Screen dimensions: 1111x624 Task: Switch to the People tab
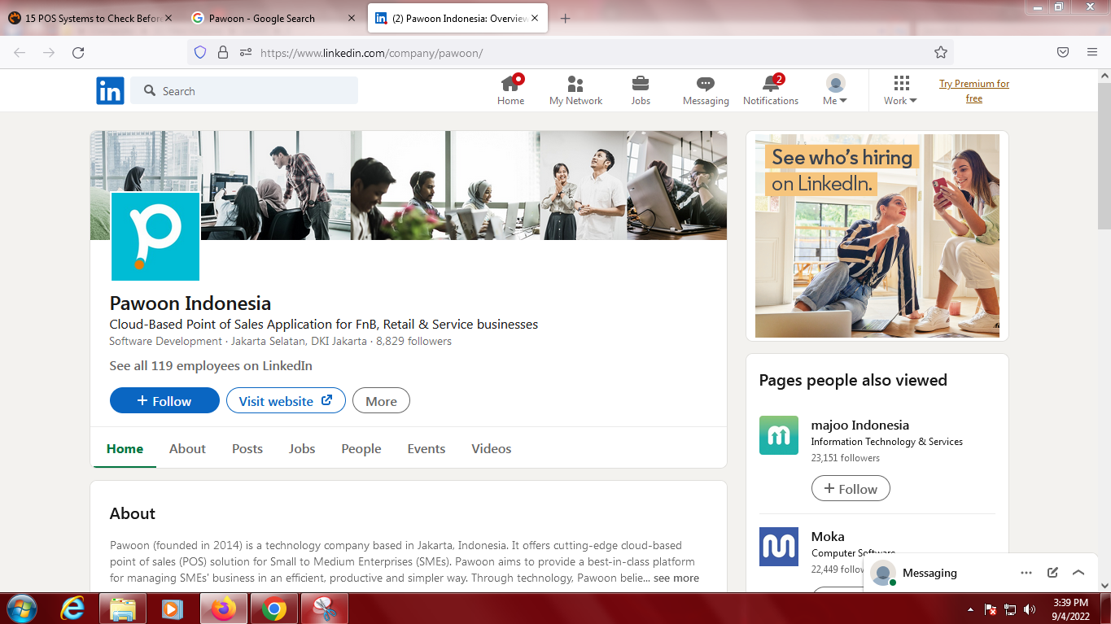click(361, 448)
